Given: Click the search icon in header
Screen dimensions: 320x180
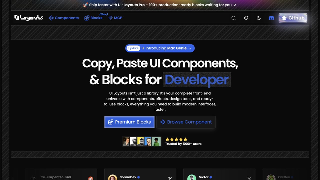Looking at the screenshot, I should pyautogui.click(x=233, y=18).
